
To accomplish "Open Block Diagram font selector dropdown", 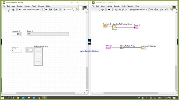I will [138, 9].
